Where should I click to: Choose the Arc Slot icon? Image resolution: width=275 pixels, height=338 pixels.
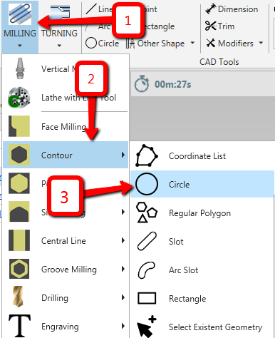click(x=147, y=270)
